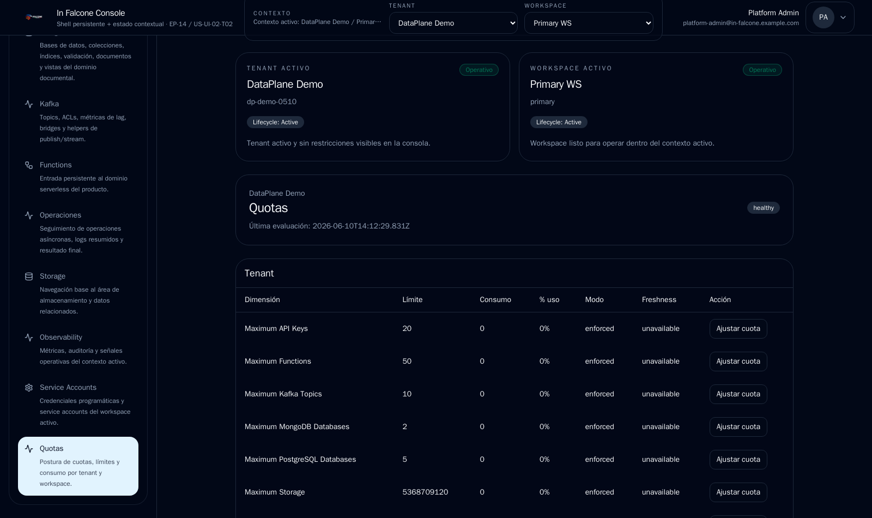Click the Observability pulse icon
Screen dimensions: 872x518
(x=29, y=338)
